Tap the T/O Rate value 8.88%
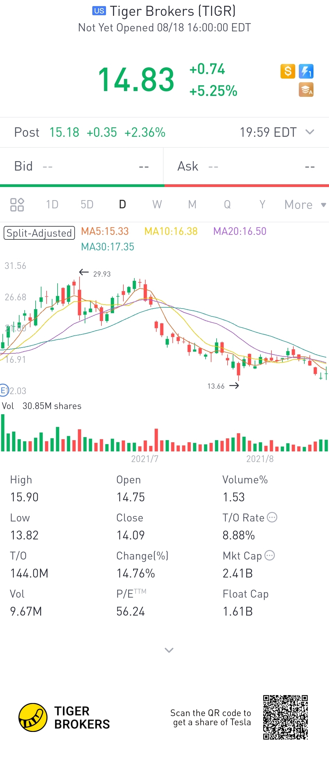 coord(239,535)
